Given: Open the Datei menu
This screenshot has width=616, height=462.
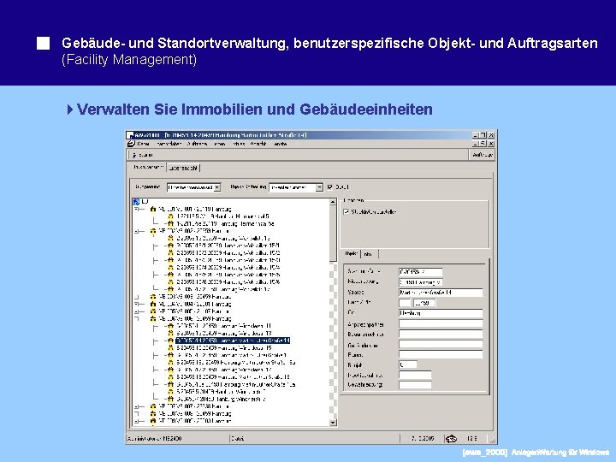Looking at the screenshot, I should [x=144, y=144].
